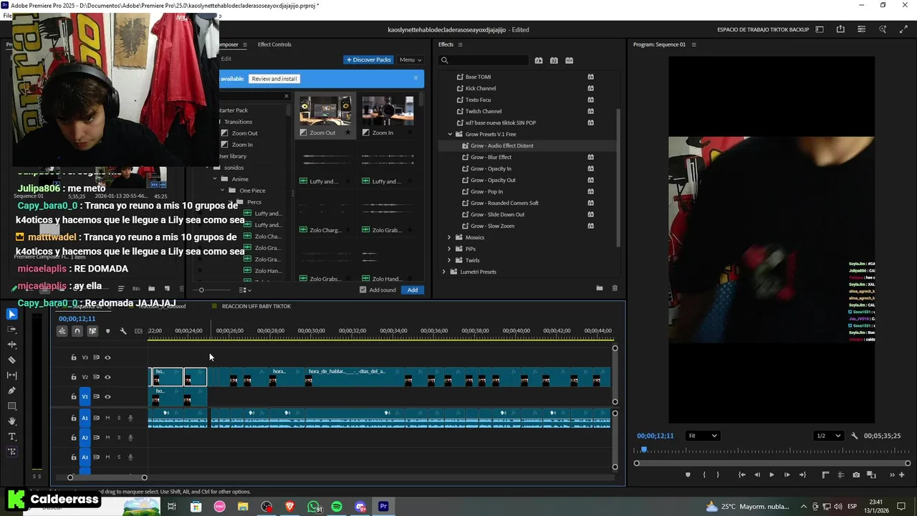Select the Type tool
This screenshot has height=516, width=917.
11,436
